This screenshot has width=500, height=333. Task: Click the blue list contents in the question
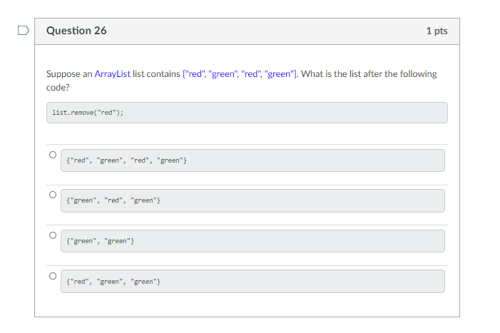click(240, 74)
